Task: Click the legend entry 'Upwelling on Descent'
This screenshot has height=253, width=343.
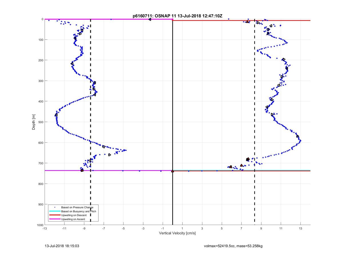Action: coord(74,215)
